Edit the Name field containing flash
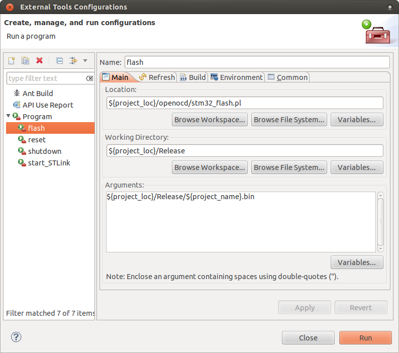 click(x=257, y=62)
